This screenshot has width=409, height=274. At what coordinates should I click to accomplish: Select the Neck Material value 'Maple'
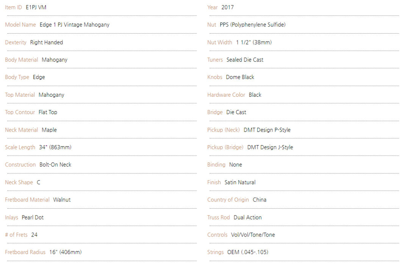pyautogui.click(x=49, y=130)
